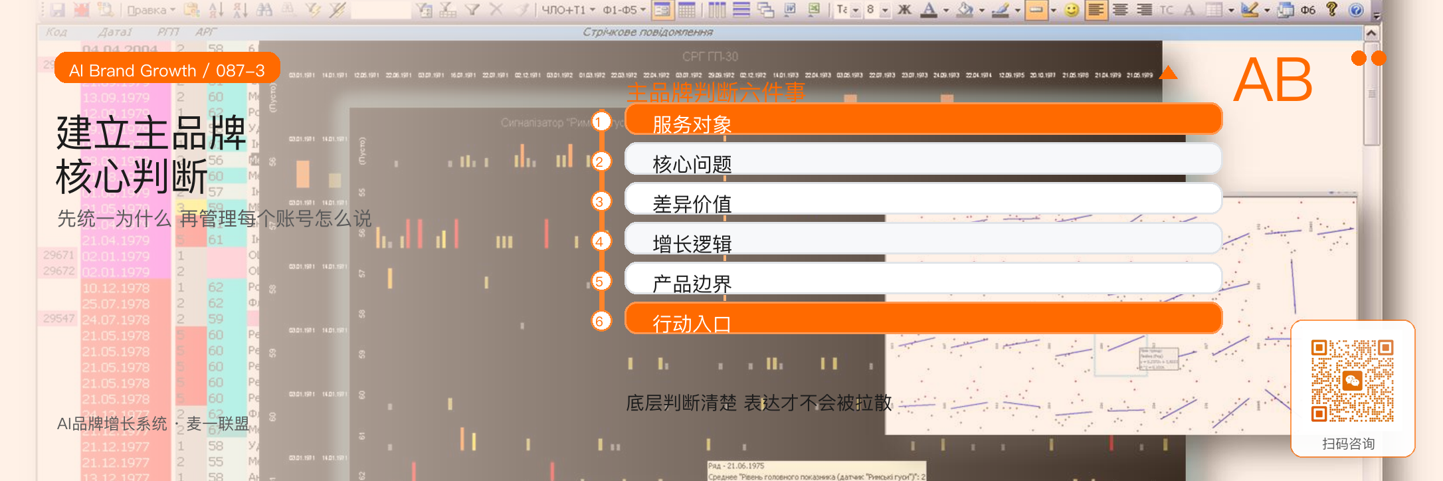The image size is (1443, 481).
Task: Click the 扫码咨询 QR code
Action: pyautogui.click(x=1352, y=381)
